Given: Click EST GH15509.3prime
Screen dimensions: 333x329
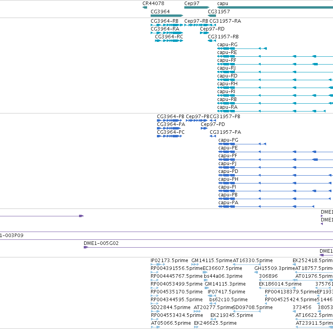Looking at the screenshot, I should tap(275, 268).
